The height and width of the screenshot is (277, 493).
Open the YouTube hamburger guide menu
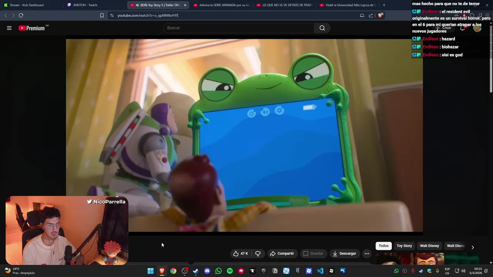(9, 28)
